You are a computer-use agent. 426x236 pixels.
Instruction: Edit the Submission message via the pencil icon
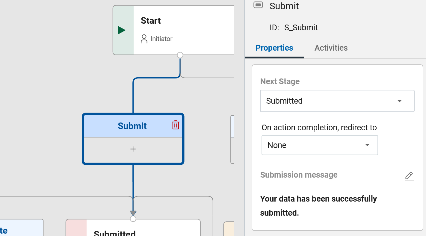point(409,176)
